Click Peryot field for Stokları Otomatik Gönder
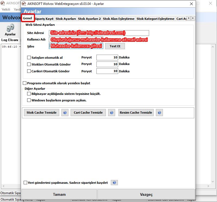Viewport: 217px width, 202px height. [x=107, y=64]
